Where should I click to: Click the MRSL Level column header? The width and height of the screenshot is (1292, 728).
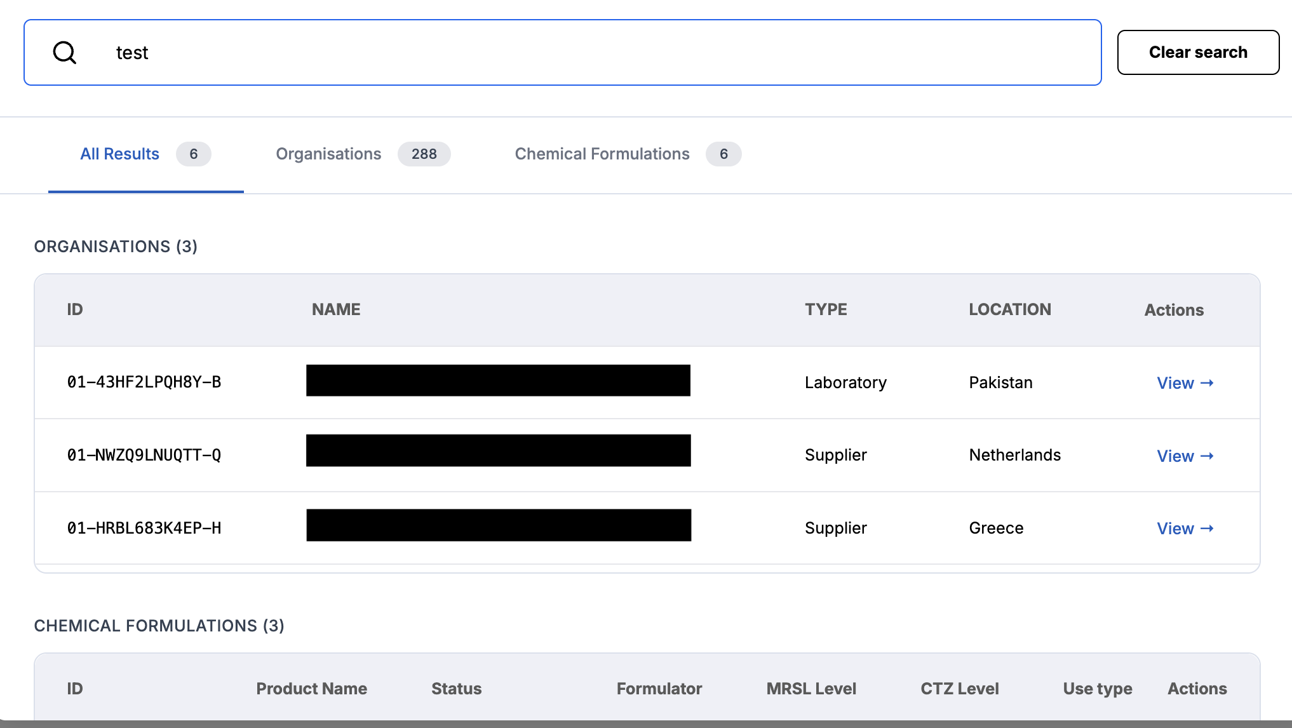(x=811, y=689)
